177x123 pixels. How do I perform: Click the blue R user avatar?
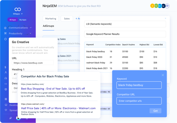click(160, 6)
